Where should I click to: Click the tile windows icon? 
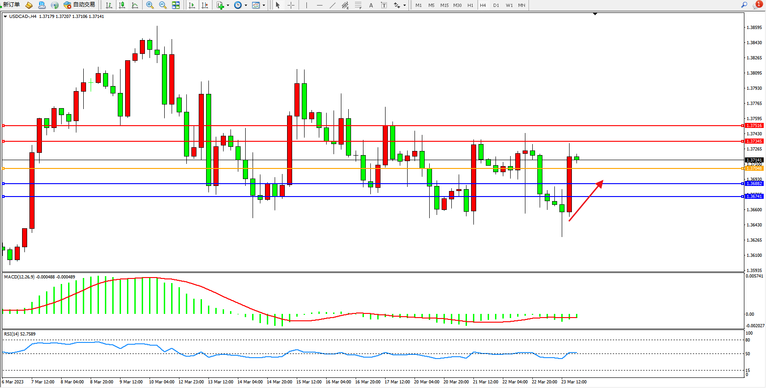coord(176,5)
